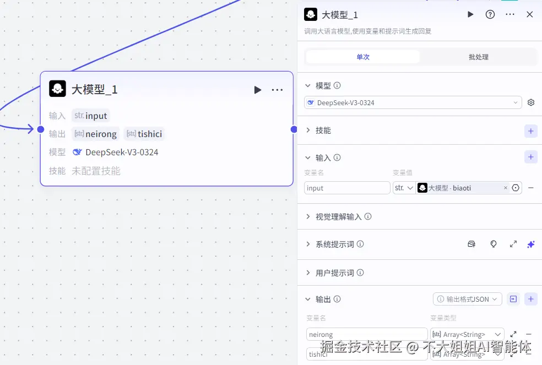Open variable selector for input value
542x365 pixels.
pyautogui.click(x=516, y=188)
